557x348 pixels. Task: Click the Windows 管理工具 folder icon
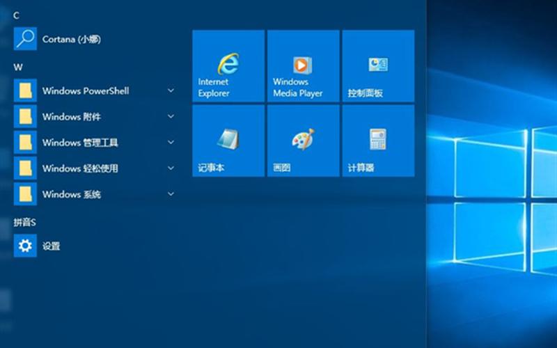(25, 143)
